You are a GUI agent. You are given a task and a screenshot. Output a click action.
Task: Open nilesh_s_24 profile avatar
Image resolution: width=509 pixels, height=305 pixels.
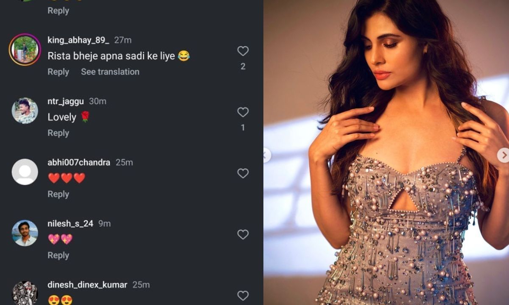click(25, 233)
